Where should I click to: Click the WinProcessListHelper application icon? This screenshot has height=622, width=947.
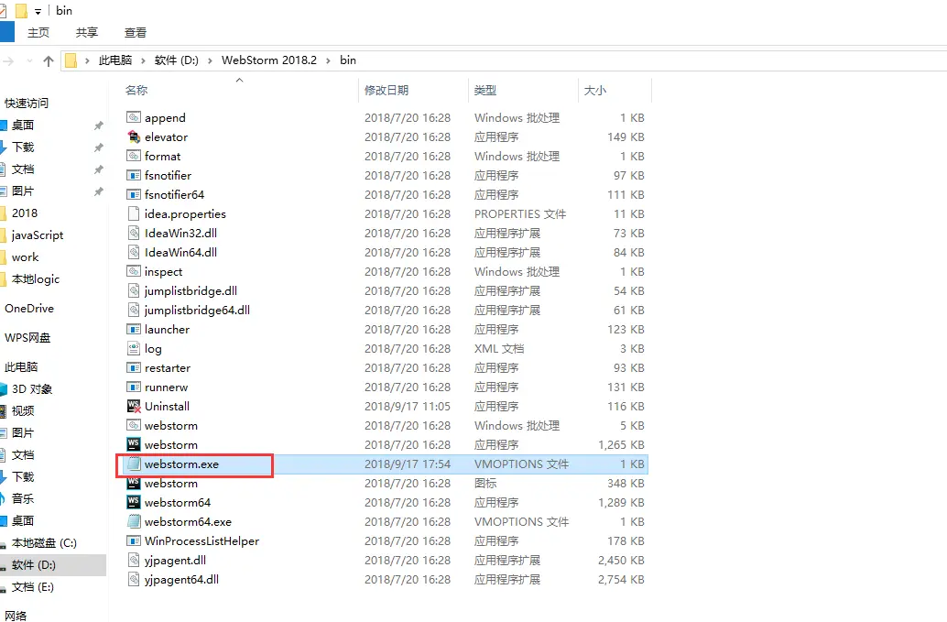[x=134, y=541]
